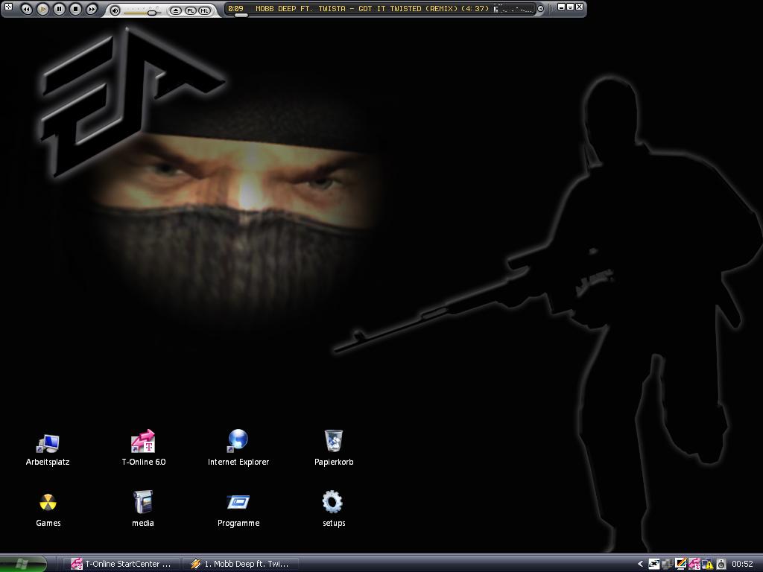The width and height of the screenshot is (763, 572).
Task: Click the Winamp spectrum visualizer display
Action: [x=514, y=9]
